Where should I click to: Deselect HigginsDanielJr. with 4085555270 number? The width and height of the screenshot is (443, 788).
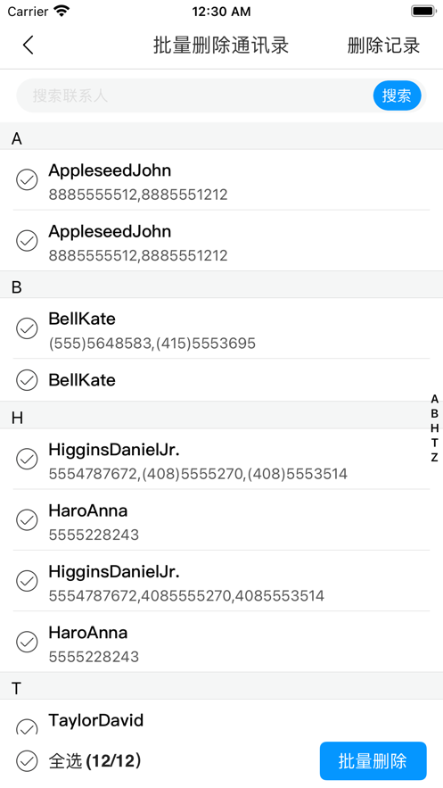tap(27, 581)
